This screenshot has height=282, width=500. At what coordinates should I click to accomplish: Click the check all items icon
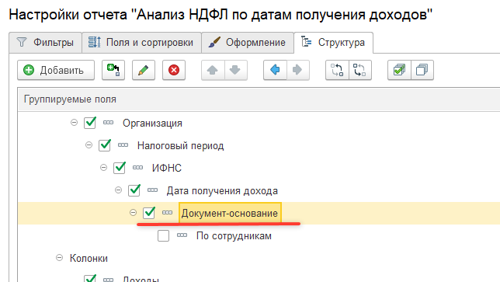[x=399, y=70]
